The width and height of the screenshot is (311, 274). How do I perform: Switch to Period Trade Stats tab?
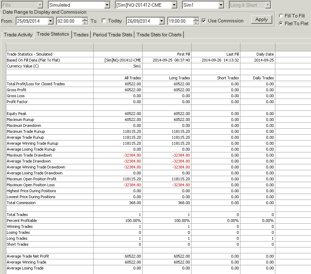click(x=113, y=35)
